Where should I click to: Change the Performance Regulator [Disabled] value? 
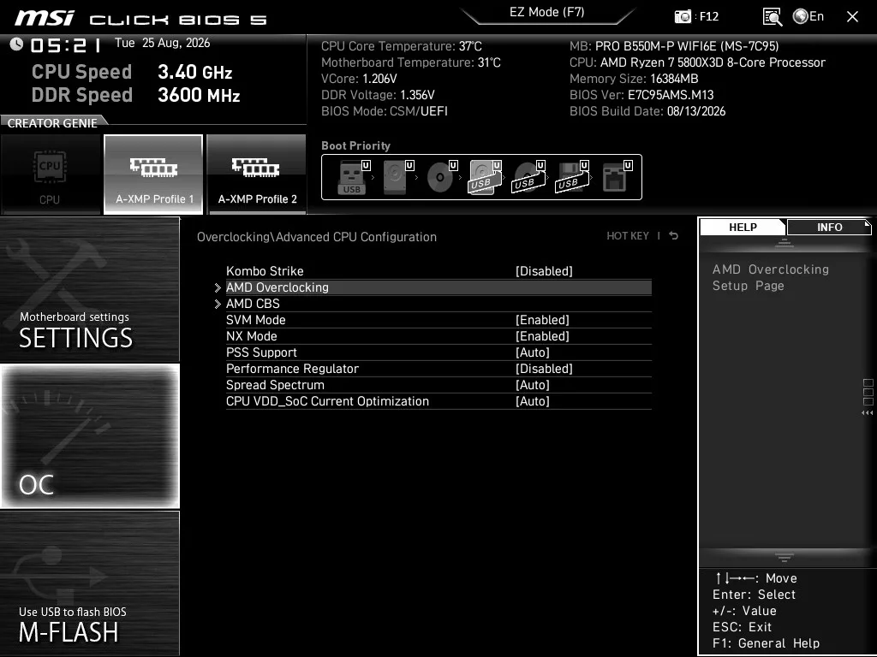coord(544,368)
